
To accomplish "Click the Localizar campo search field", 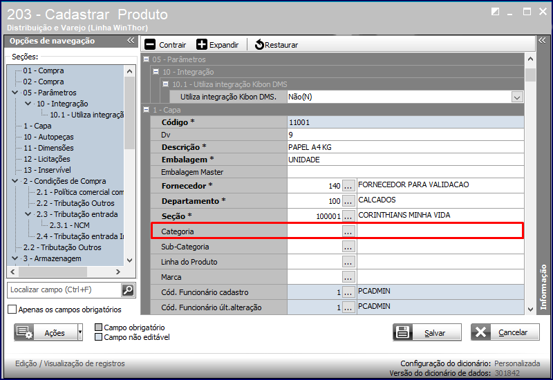I will pyautogui.click(x=64, y=289).
